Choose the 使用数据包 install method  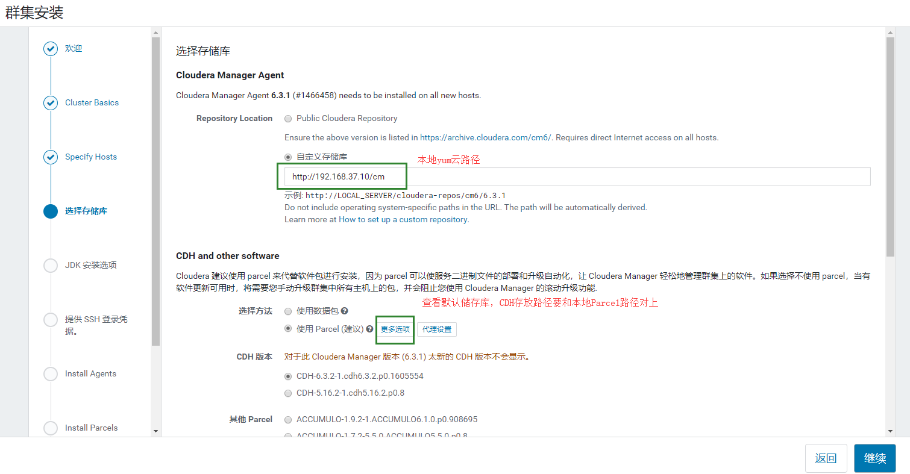289,311
